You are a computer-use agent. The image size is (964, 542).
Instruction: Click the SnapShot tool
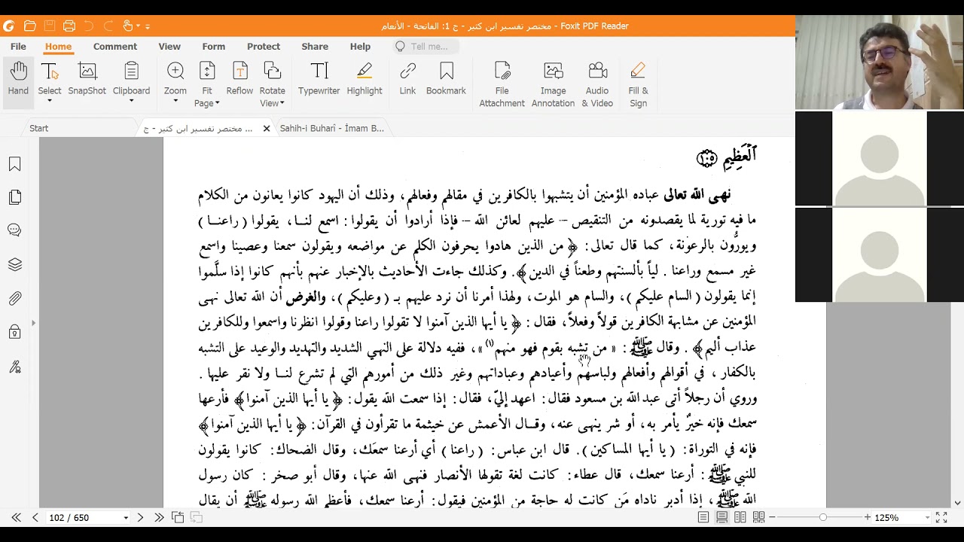(x=87, y=79)
